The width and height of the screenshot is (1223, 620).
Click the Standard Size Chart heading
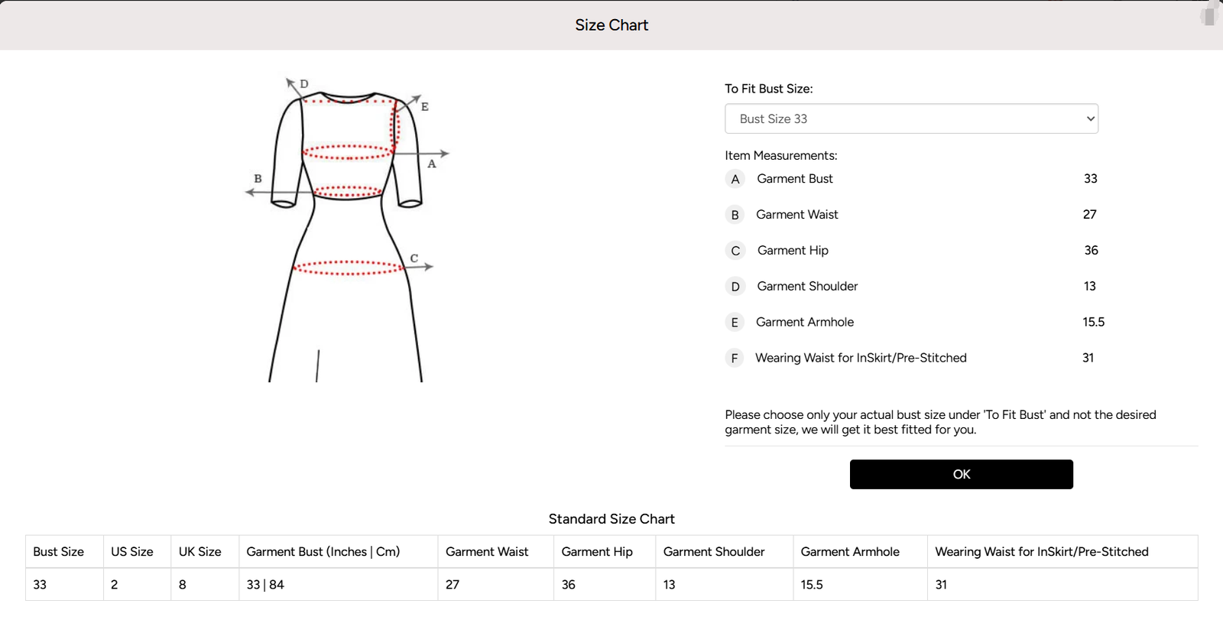611,519
